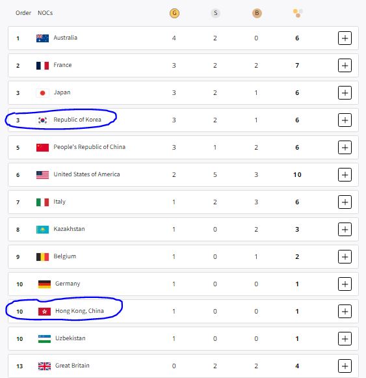Click the Hong Kong, China flag icon
Screen dimensions: 366x378
click(44, 311)
